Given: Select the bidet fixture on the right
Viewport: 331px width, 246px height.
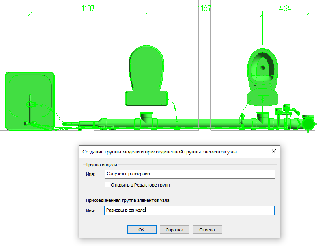Looking at the screenshot, I should click(262, 76).
